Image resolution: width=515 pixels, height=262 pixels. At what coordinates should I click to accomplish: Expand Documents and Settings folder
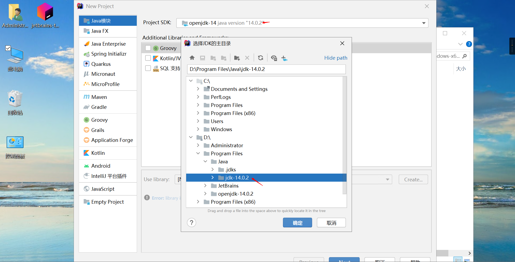198,89
